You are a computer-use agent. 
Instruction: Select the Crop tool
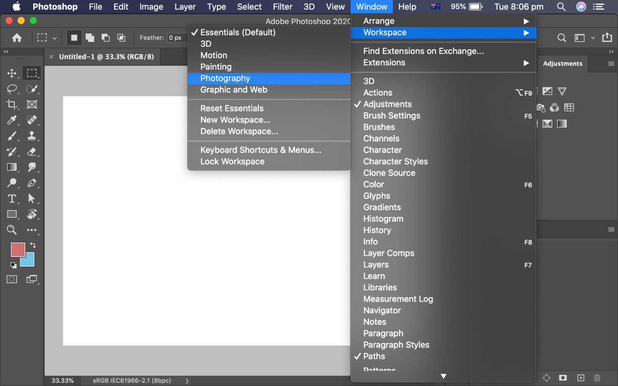pyautogui.click(x=12, y=105)
